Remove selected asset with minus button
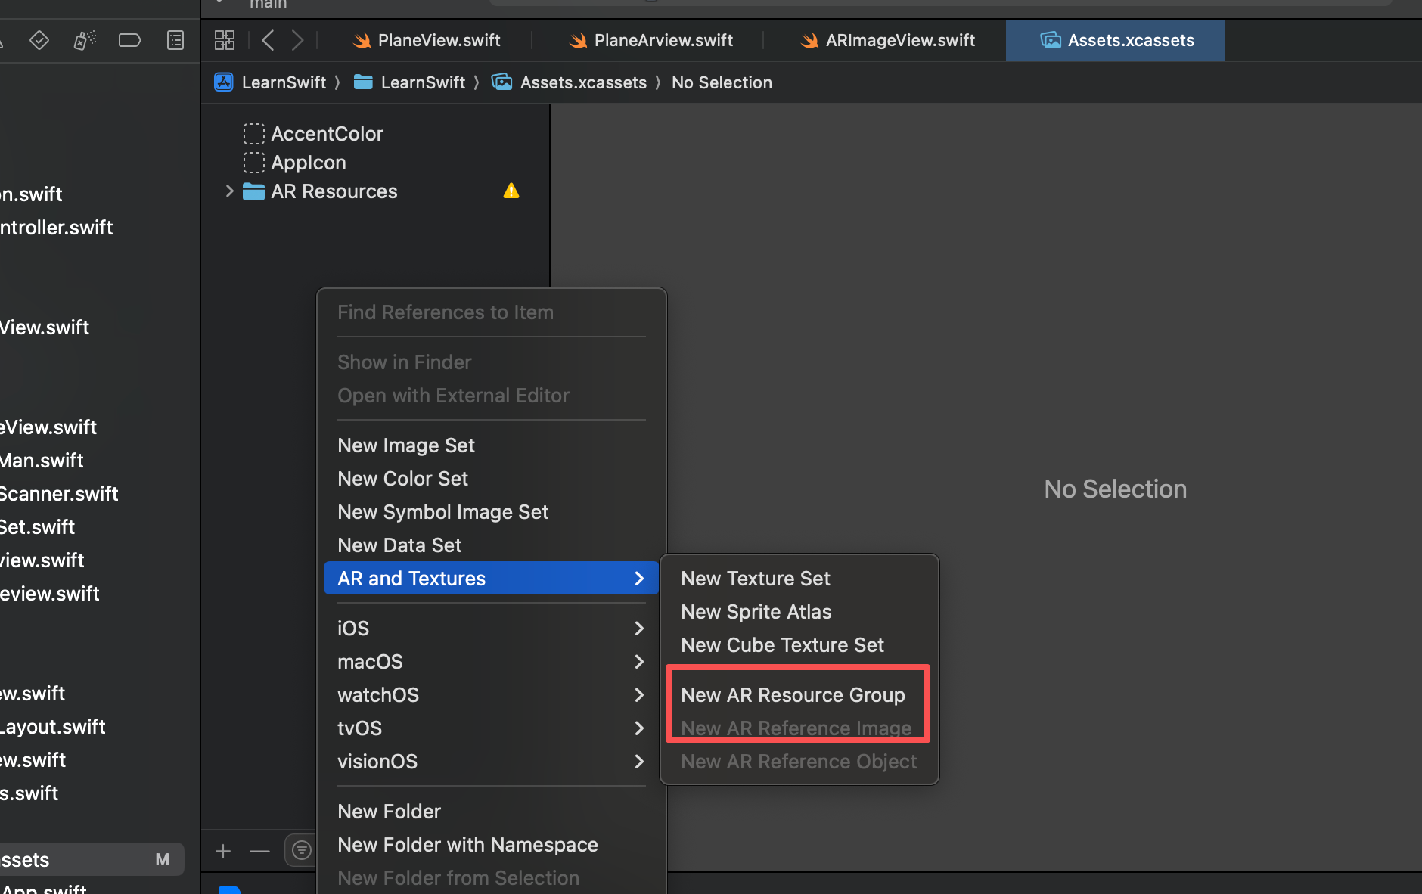 click(x=259, y=852)
